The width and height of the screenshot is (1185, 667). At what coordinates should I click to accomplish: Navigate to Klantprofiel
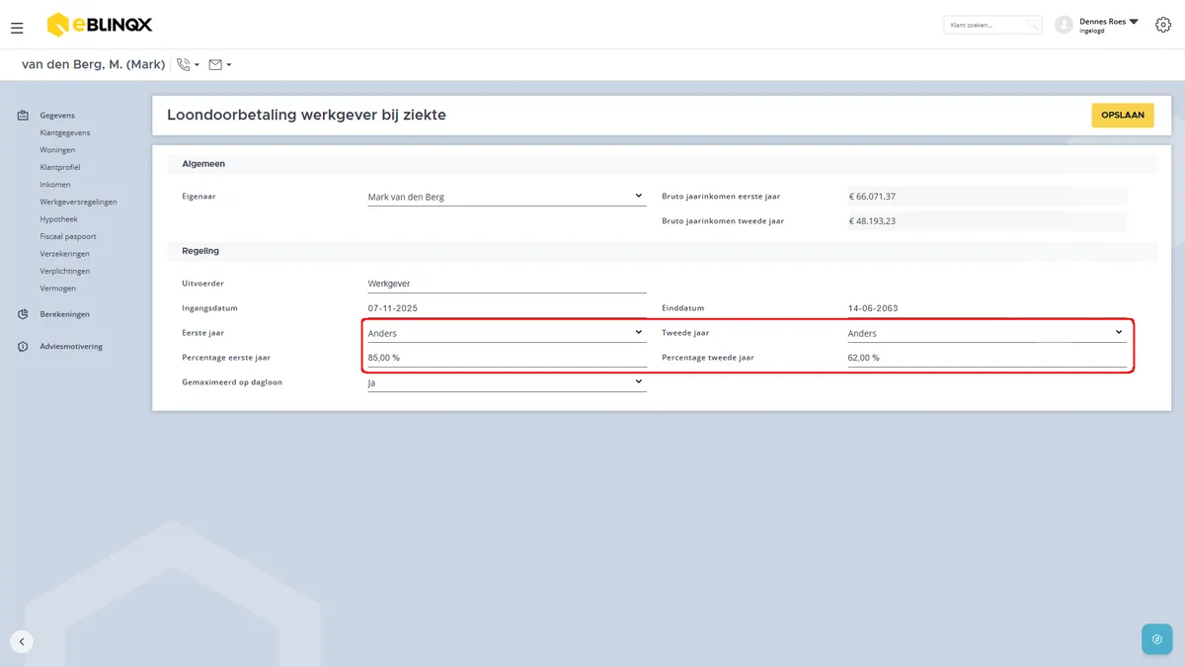tap(60, 167)
